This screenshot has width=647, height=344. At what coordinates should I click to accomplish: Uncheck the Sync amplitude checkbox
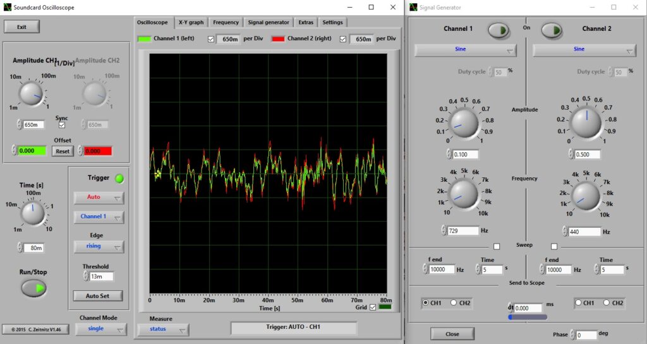62,125
